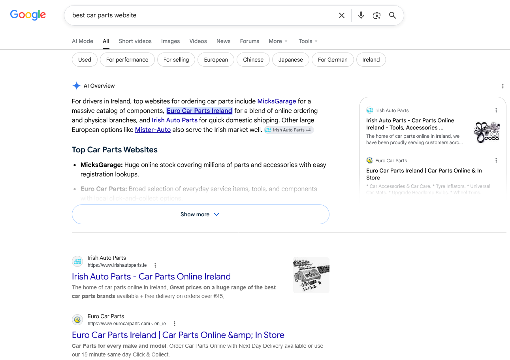
Task: Open belt kit thumbnail in Irish Auto Parts card
Action: [x=487, y=132]
